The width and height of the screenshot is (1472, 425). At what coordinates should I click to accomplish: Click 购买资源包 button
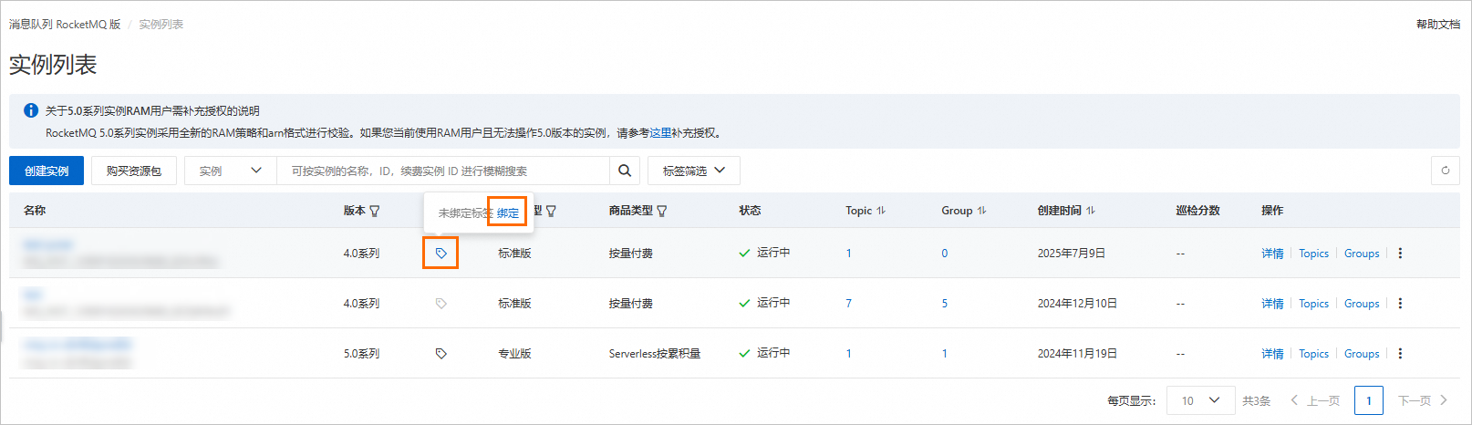[x=134, y=171]
